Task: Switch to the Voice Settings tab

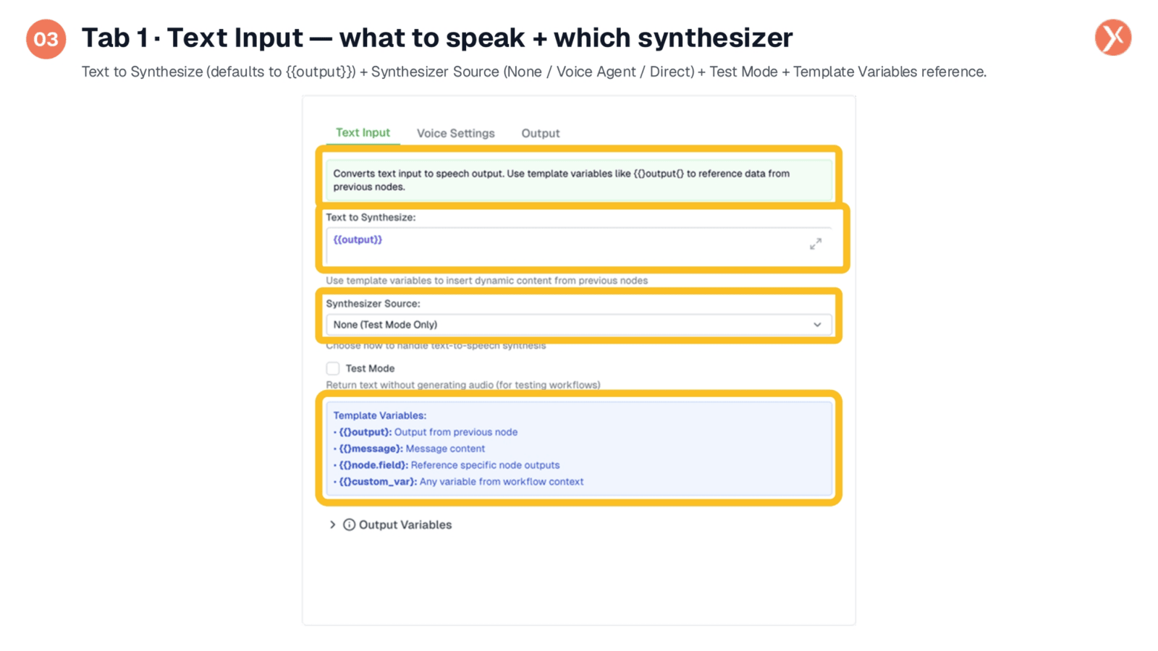Action: click(x=456, y=133)
